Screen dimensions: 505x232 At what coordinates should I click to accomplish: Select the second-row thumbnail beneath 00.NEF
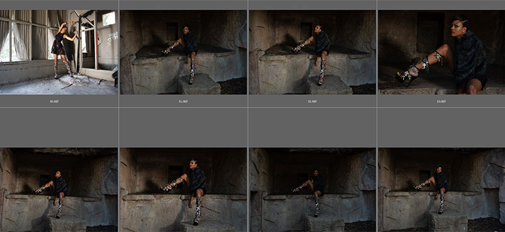pos(59,190)
